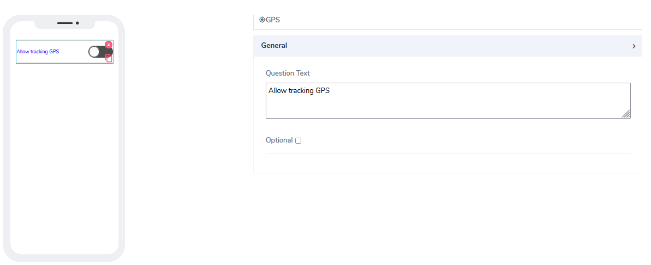
Task: Enable the Optional checkbox
Action: point(298,141)
